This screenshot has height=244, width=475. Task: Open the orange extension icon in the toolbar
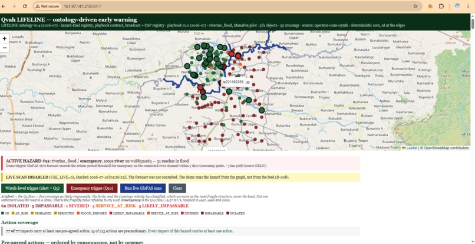pyautogui.click(x=430, y=6)
